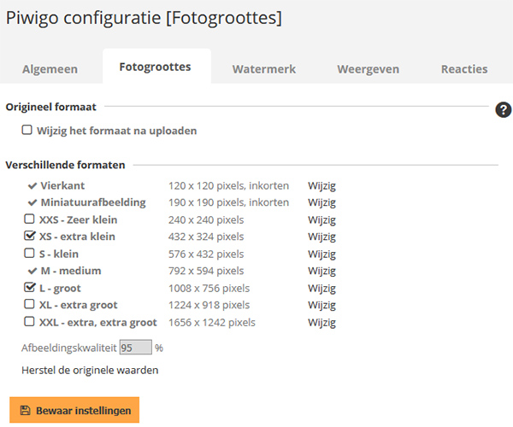Enable the XXS - Zeer klein format
513x427 pixels.
29,219
